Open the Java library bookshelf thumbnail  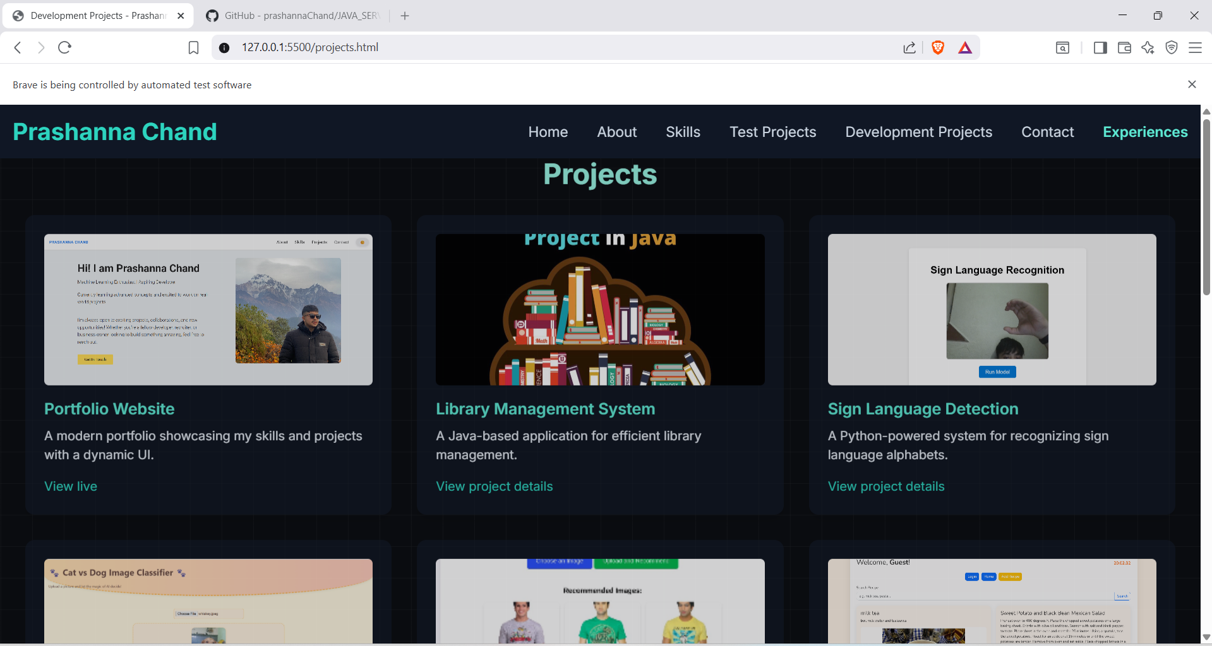600,310
